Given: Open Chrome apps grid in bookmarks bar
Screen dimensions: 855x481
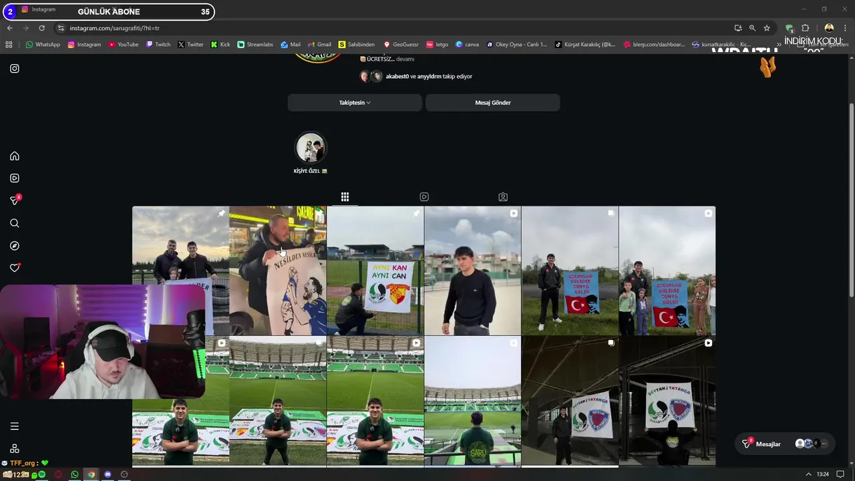Looking at the screenshot, I should pos(9,45).
